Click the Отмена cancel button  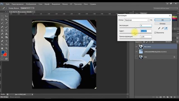162,24
